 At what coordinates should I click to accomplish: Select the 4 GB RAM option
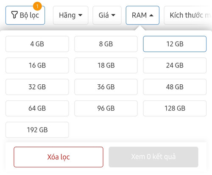tap(37, 44)
